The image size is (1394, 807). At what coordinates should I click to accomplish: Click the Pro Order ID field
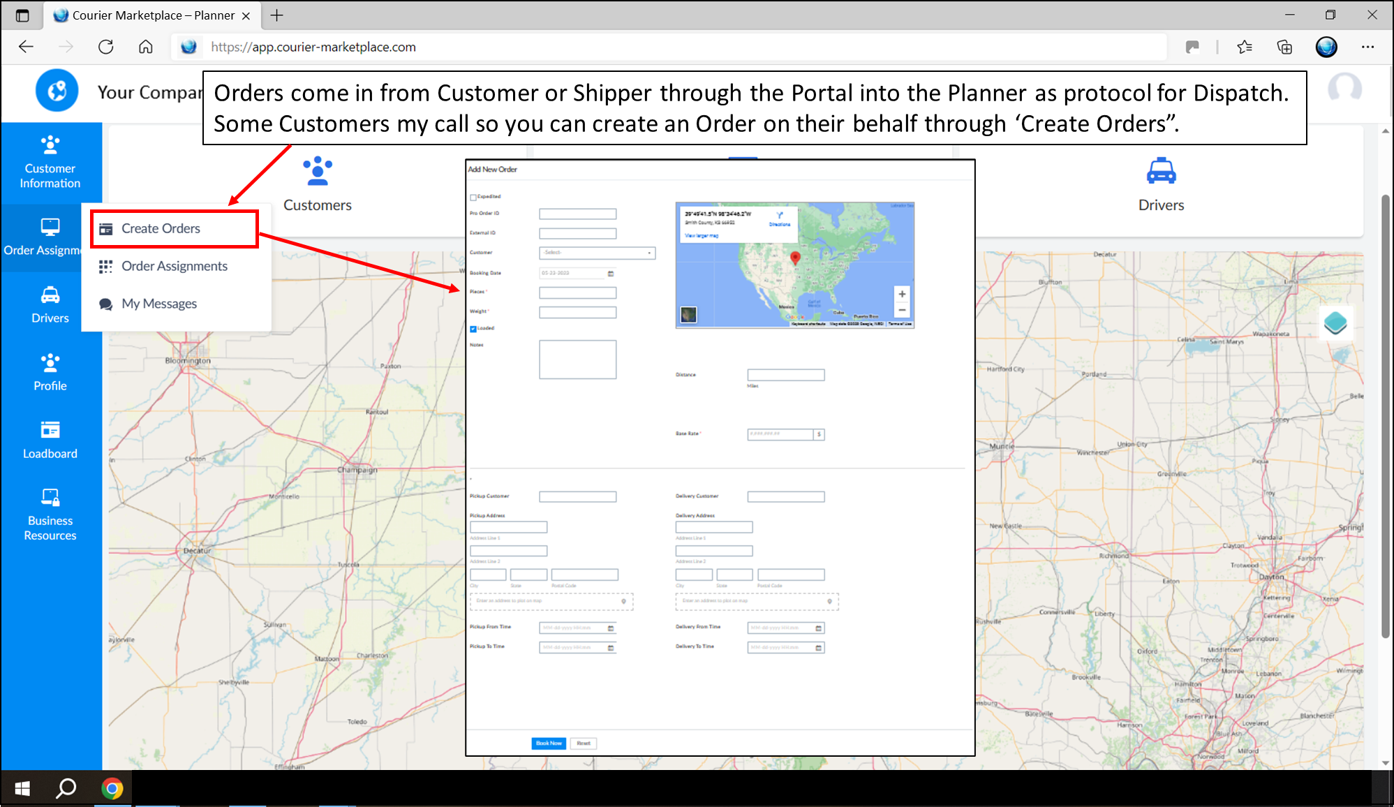coord(577,214)
